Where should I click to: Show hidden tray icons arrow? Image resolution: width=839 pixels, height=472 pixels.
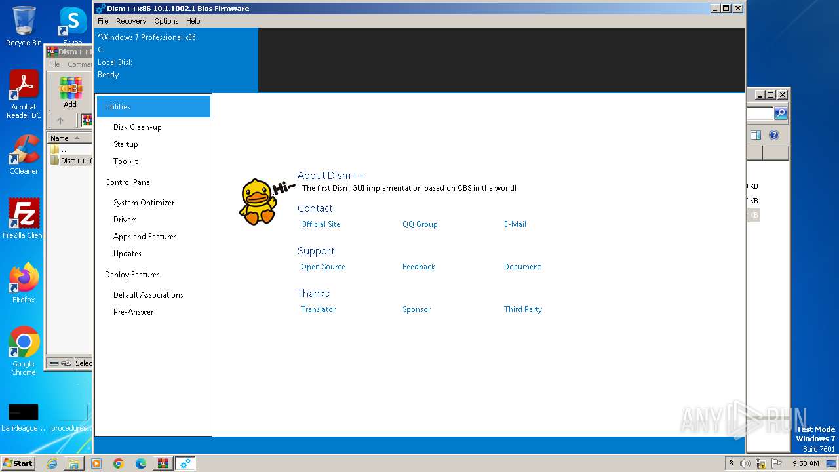[x=731, y=463]
